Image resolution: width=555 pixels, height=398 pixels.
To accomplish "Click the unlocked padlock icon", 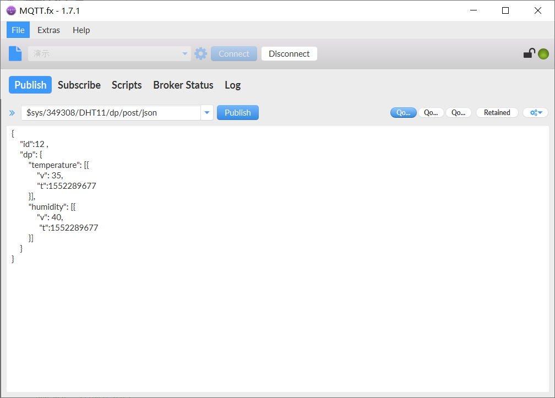I will pyautogui.click(x=529, y=53).
